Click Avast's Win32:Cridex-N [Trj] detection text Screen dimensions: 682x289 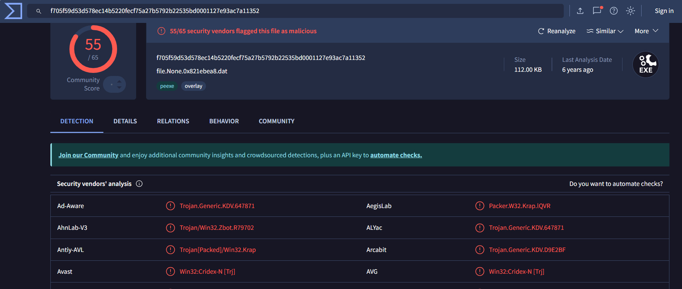(207, 271)
